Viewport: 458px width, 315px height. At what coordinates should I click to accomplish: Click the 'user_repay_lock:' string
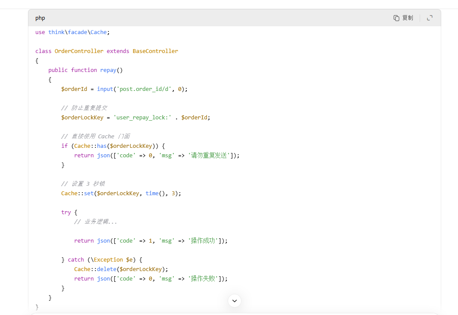(x=142, y=118)
